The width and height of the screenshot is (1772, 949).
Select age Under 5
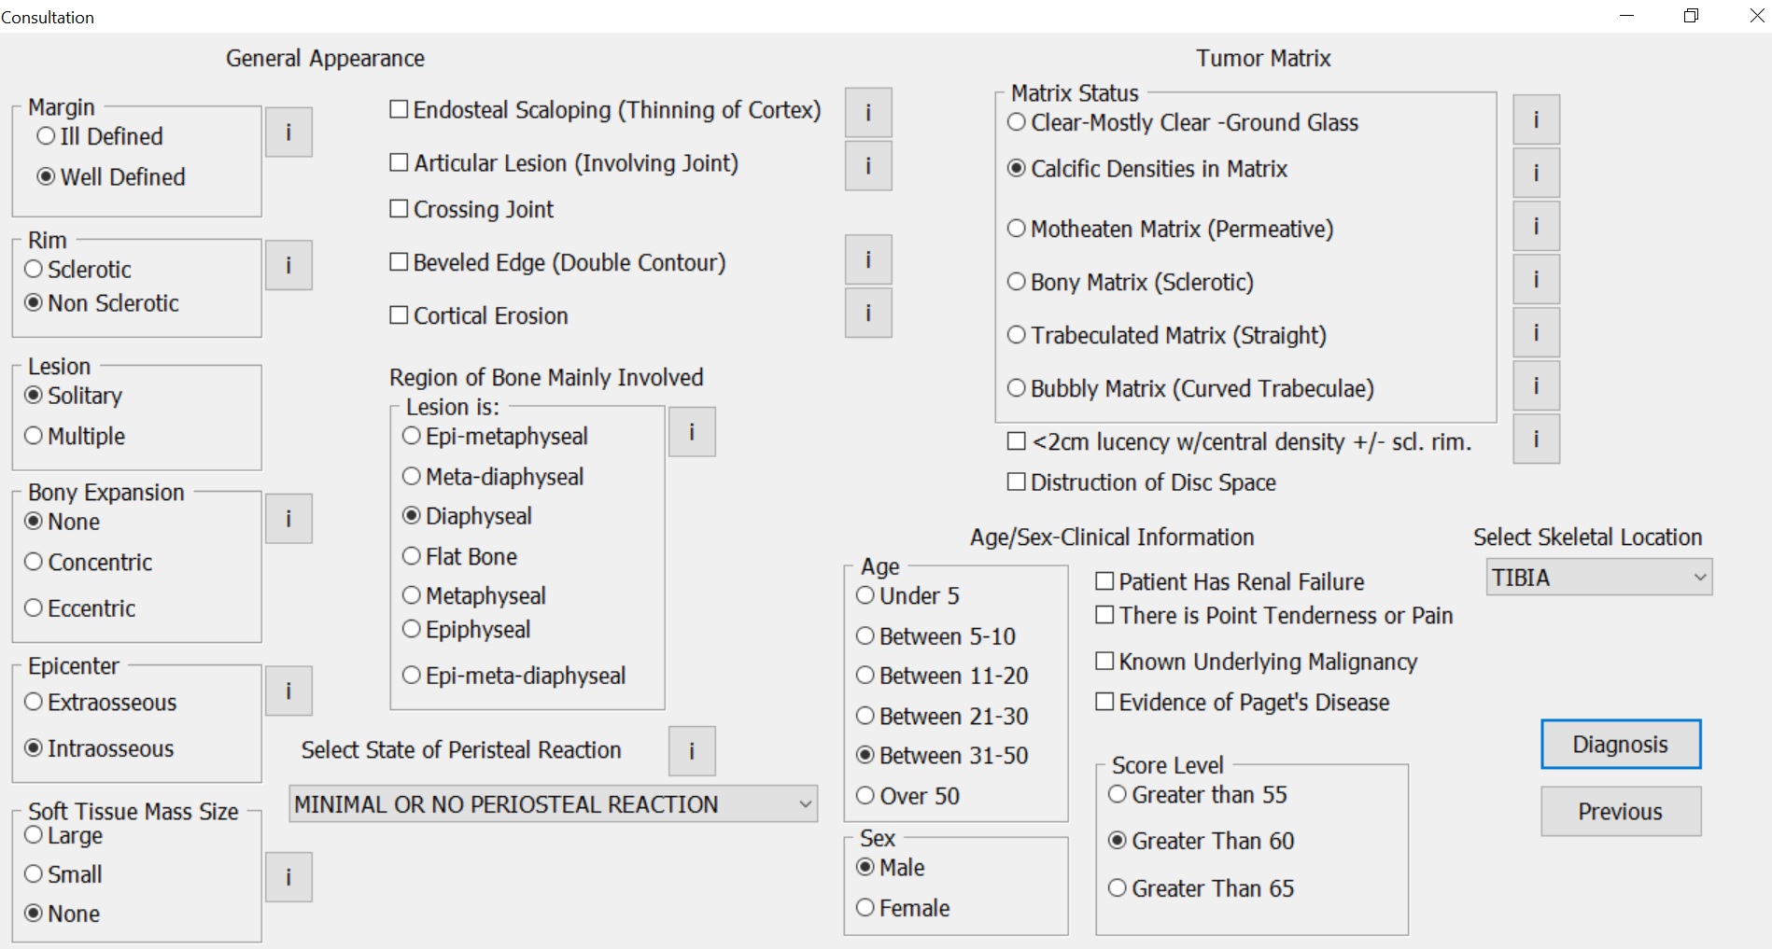(x=908, y=595)
